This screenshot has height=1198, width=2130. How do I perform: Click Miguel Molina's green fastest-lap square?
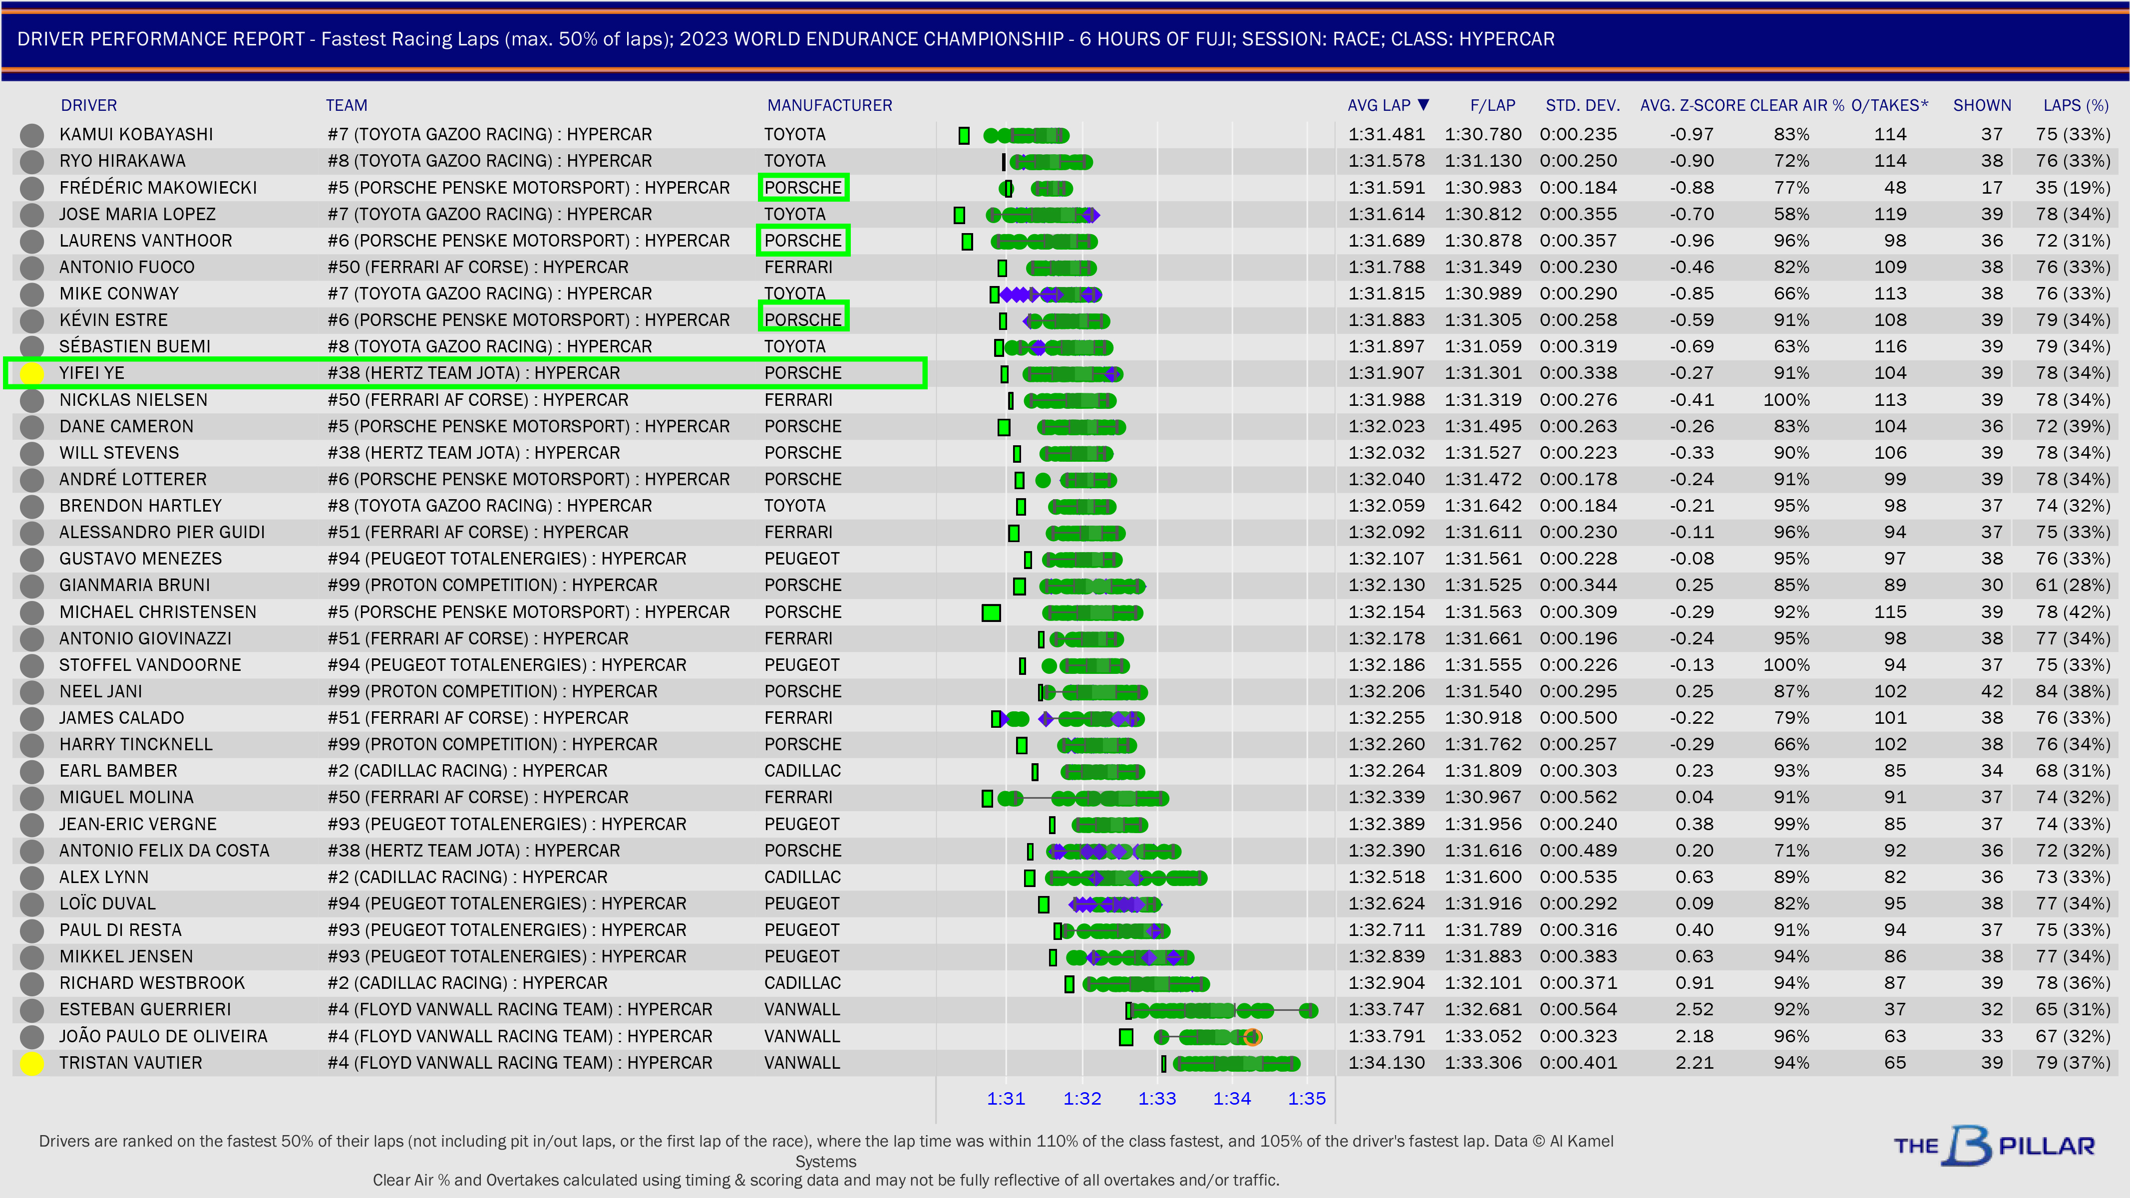[987, 798]
